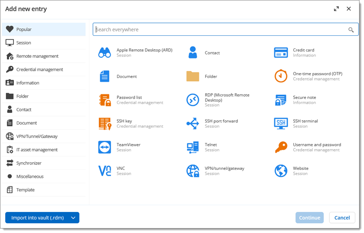This screenshot has width=364, height=233.
Task: Choose the TeamViewer entry icon
Action: point(105,147)
